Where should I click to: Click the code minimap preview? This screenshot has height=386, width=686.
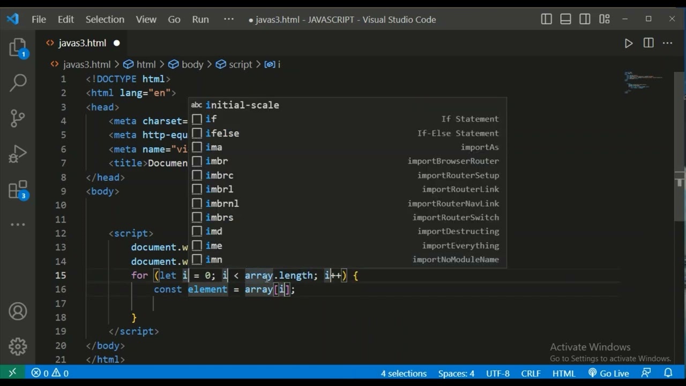(x=643, y=82)
